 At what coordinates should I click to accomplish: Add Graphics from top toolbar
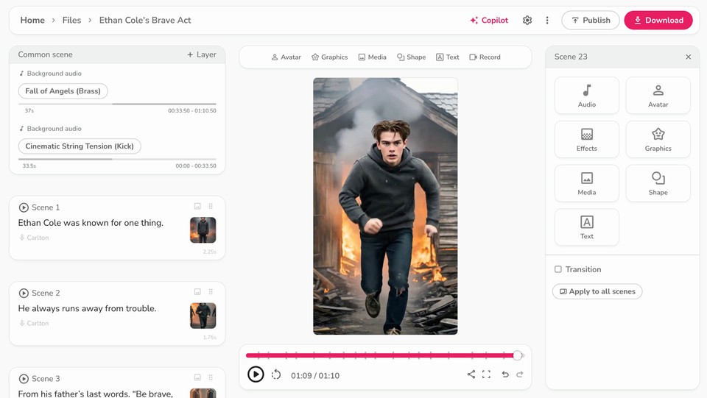pyautogui.click(x=330, y=57)
